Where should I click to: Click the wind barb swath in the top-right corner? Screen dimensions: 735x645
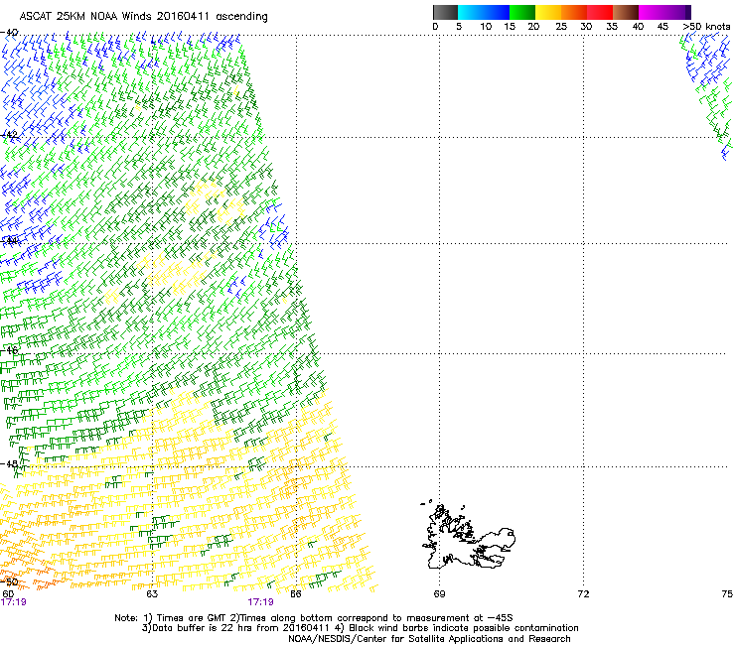707,96
